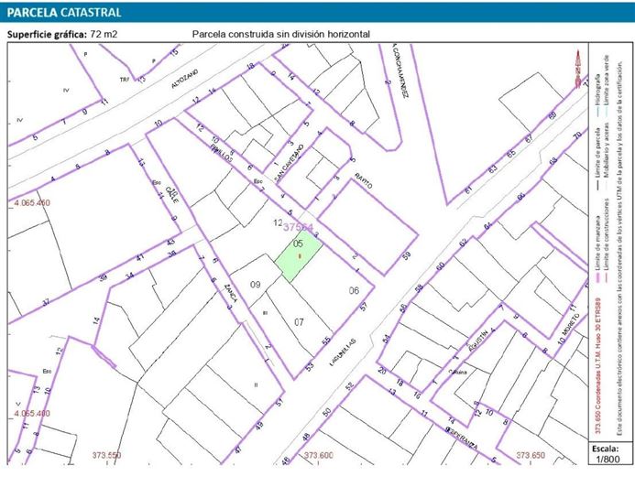Click the X coordinate label 373.650
Screen dimensions: 635x487
point(531,456)
